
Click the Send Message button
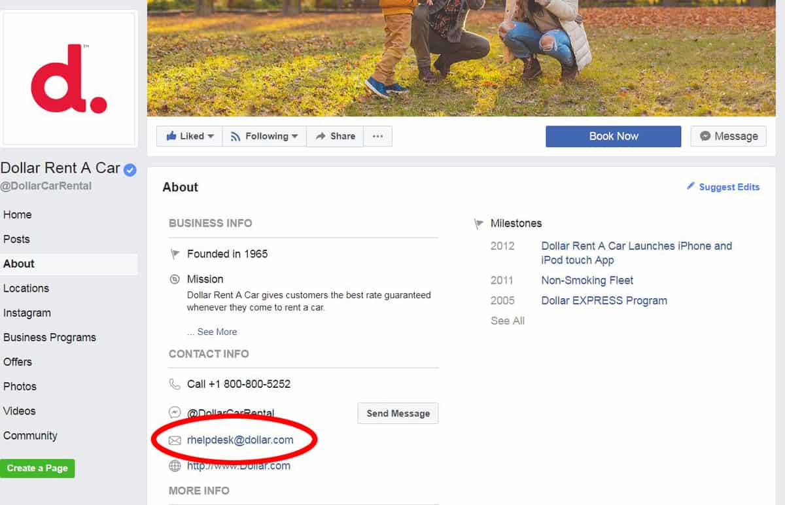click(x=398, y=413)
